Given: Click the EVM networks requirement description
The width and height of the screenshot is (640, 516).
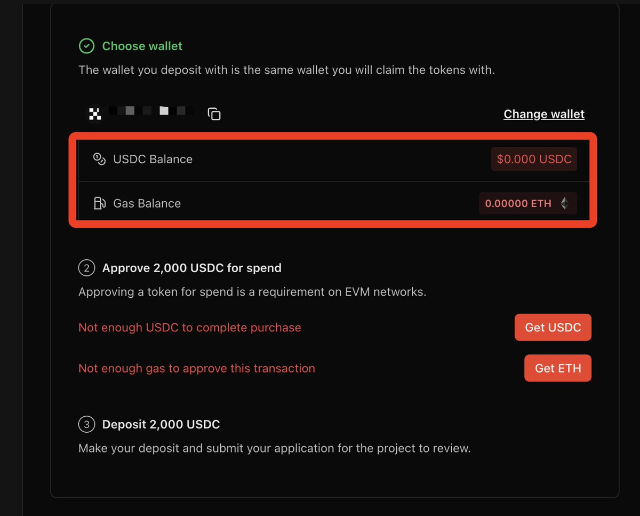Looking at the screenshot, I should [252, 292].
